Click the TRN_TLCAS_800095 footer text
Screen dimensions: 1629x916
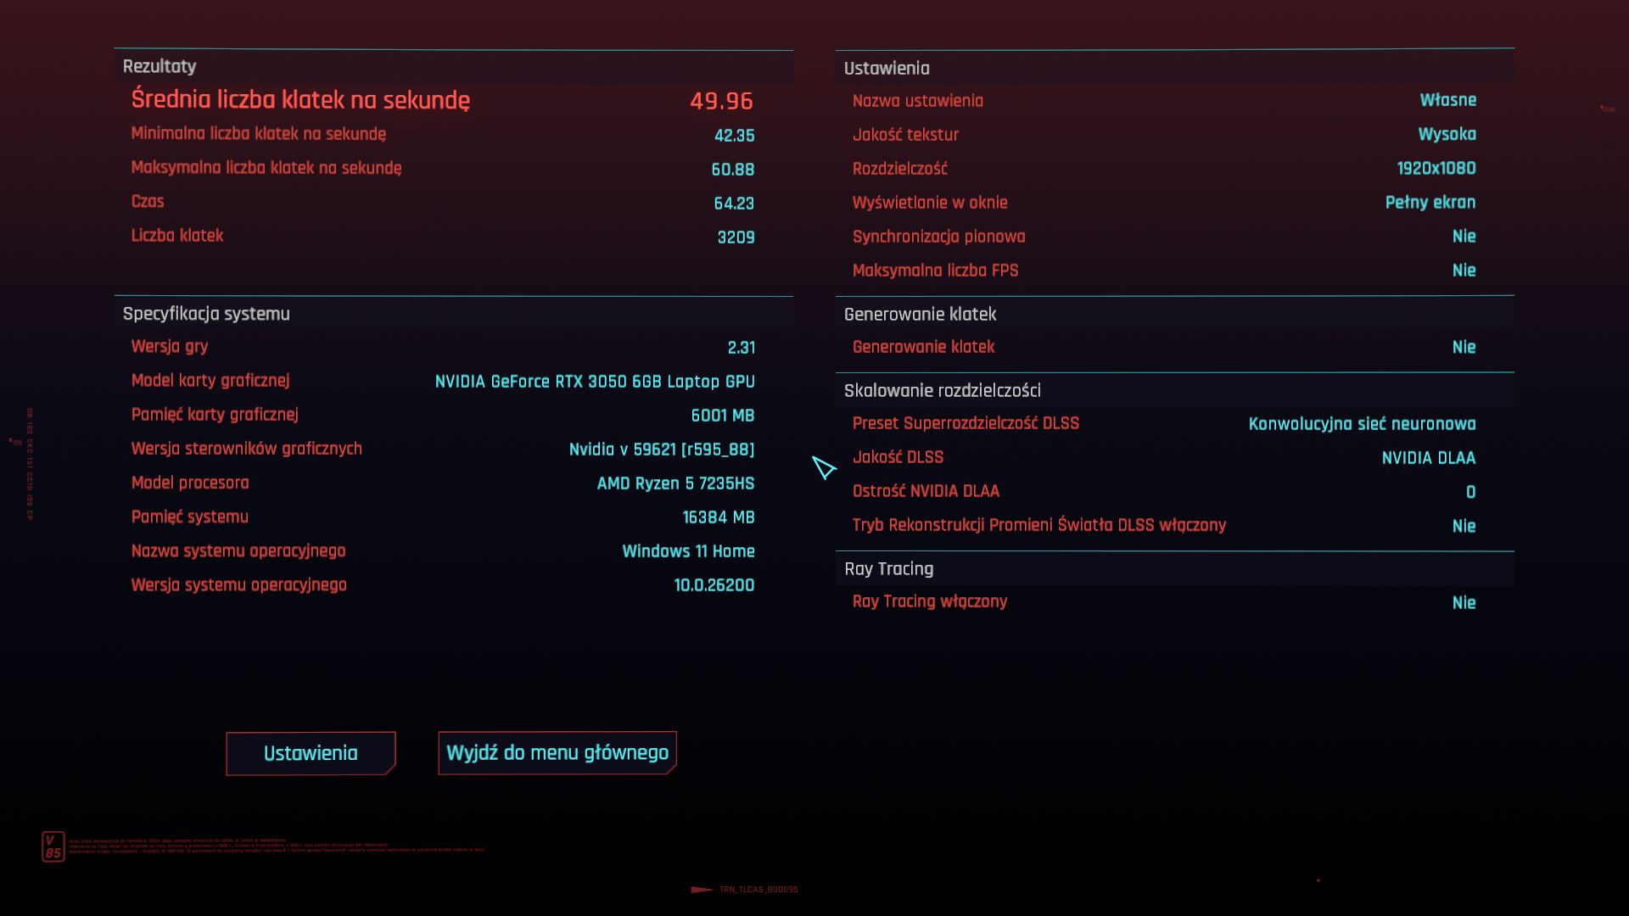tap(758, 890)
